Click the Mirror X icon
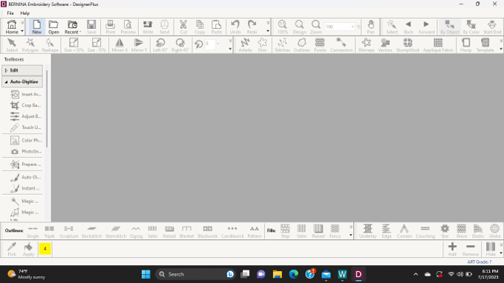This screenshot has height=283, width=504. click(x=120, y=45)
